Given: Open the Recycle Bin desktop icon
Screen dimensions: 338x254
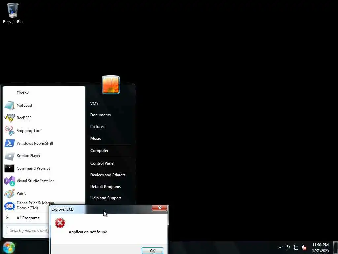Looking at the screenshot, I should tap(13, 13).
